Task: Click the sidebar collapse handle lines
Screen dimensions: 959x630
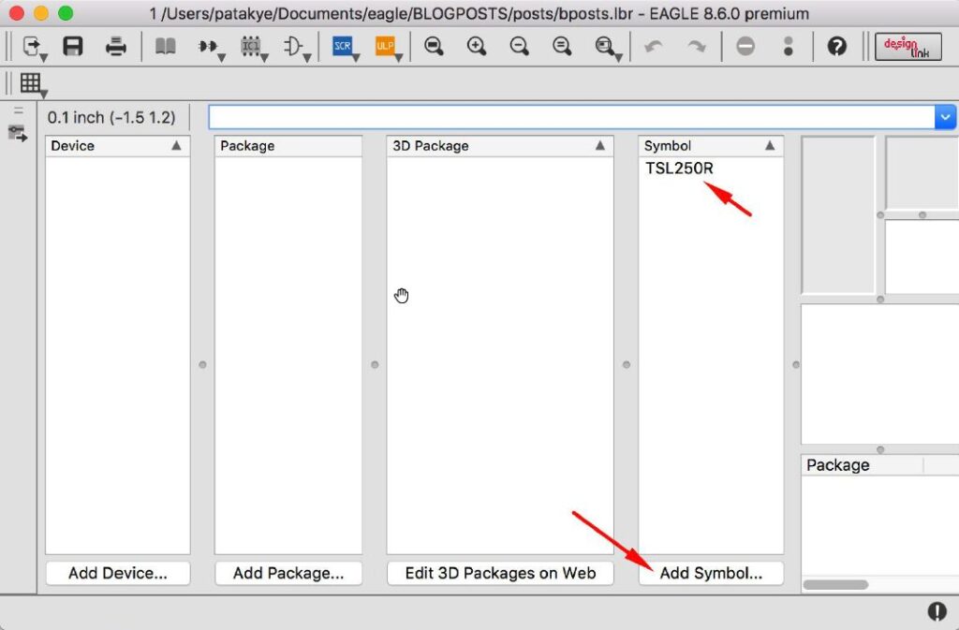Action: tap(19, 110)
